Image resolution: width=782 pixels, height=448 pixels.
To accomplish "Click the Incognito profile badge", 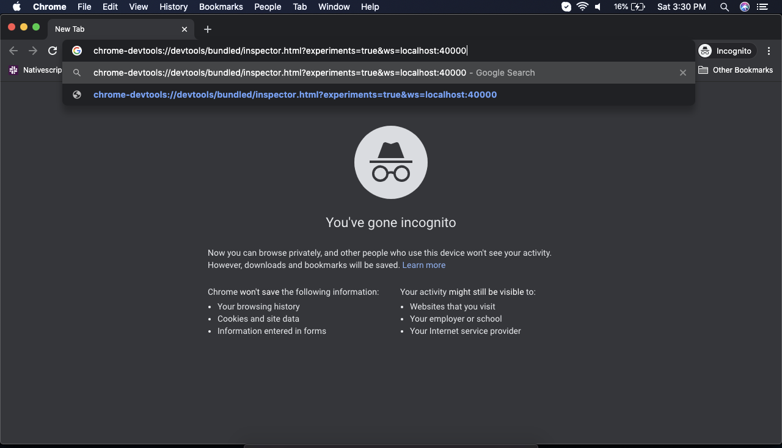I will point(726,51).
